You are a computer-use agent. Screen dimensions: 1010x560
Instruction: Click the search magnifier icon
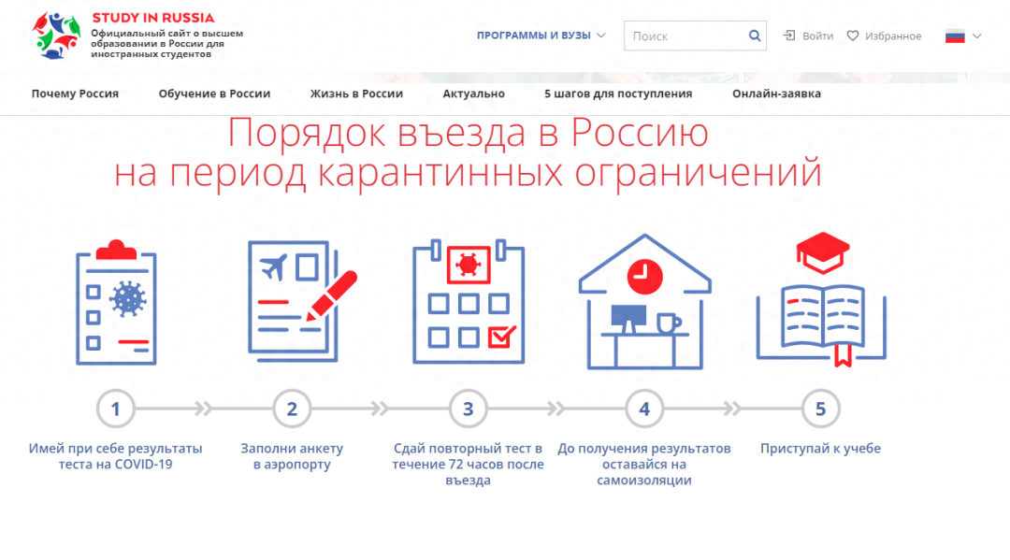click(x=755, y=36)
